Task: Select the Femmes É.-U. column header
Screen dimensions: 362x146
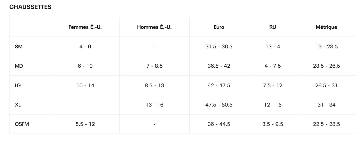Action: (x=85, y=27)
